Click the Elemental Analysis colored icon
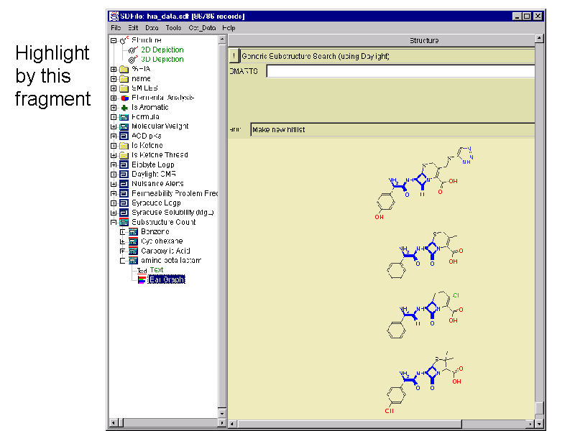The width and height of the screenshot is (575, 431). tap(124, 98)
